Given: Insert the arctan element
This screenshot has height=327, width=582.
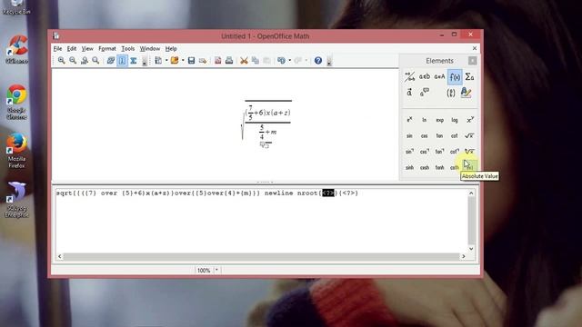Looking at the screenshot, I should pyautogui.click(x=439, y=152).
